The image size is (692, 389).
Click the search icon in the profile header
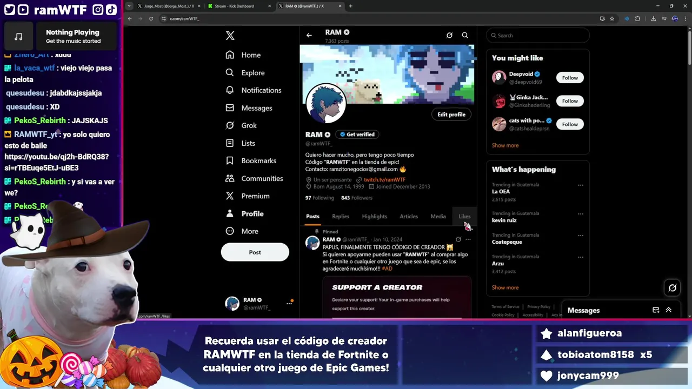click(x=465, y=35)
